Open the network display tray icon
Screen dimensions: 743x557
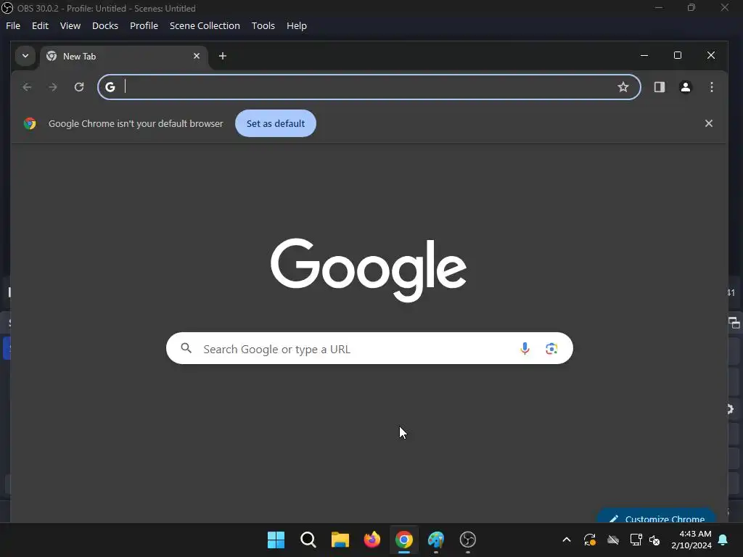click(636, 540)
